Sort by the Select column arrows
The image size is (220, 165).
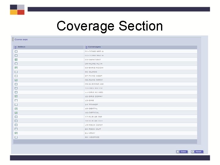pyautogui.click(x=16, y=47)
